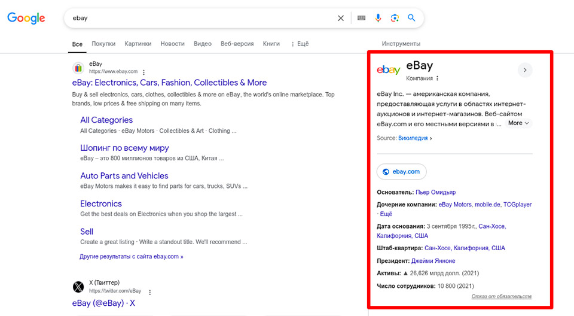
Task: Switch to the Картинки tab
Action: point(138,44)
